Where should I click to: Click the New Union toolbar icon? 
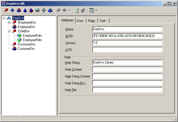44,10
